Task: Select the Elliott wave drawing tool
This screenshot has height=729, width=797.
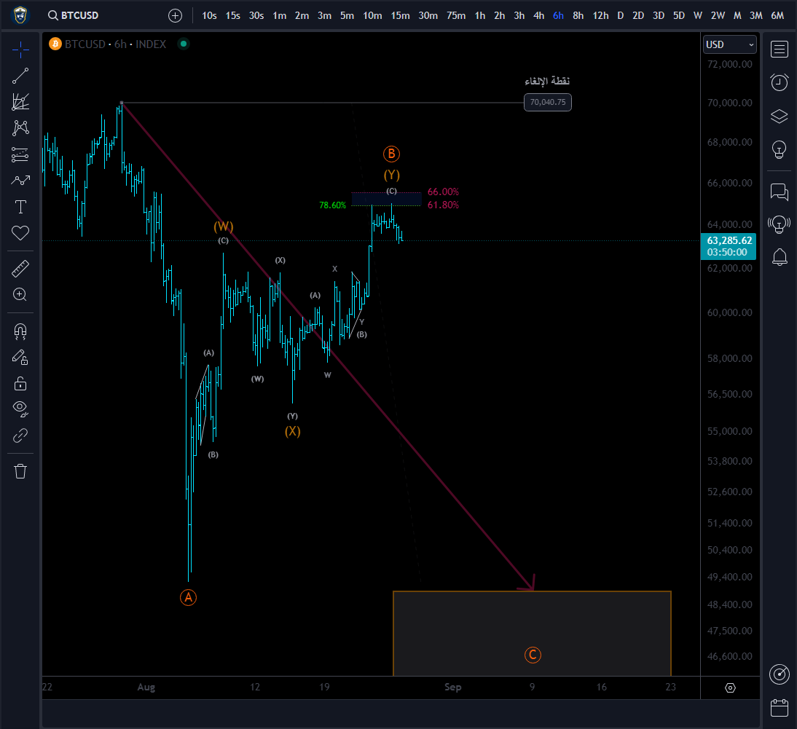Action: (x=20, y=181)
